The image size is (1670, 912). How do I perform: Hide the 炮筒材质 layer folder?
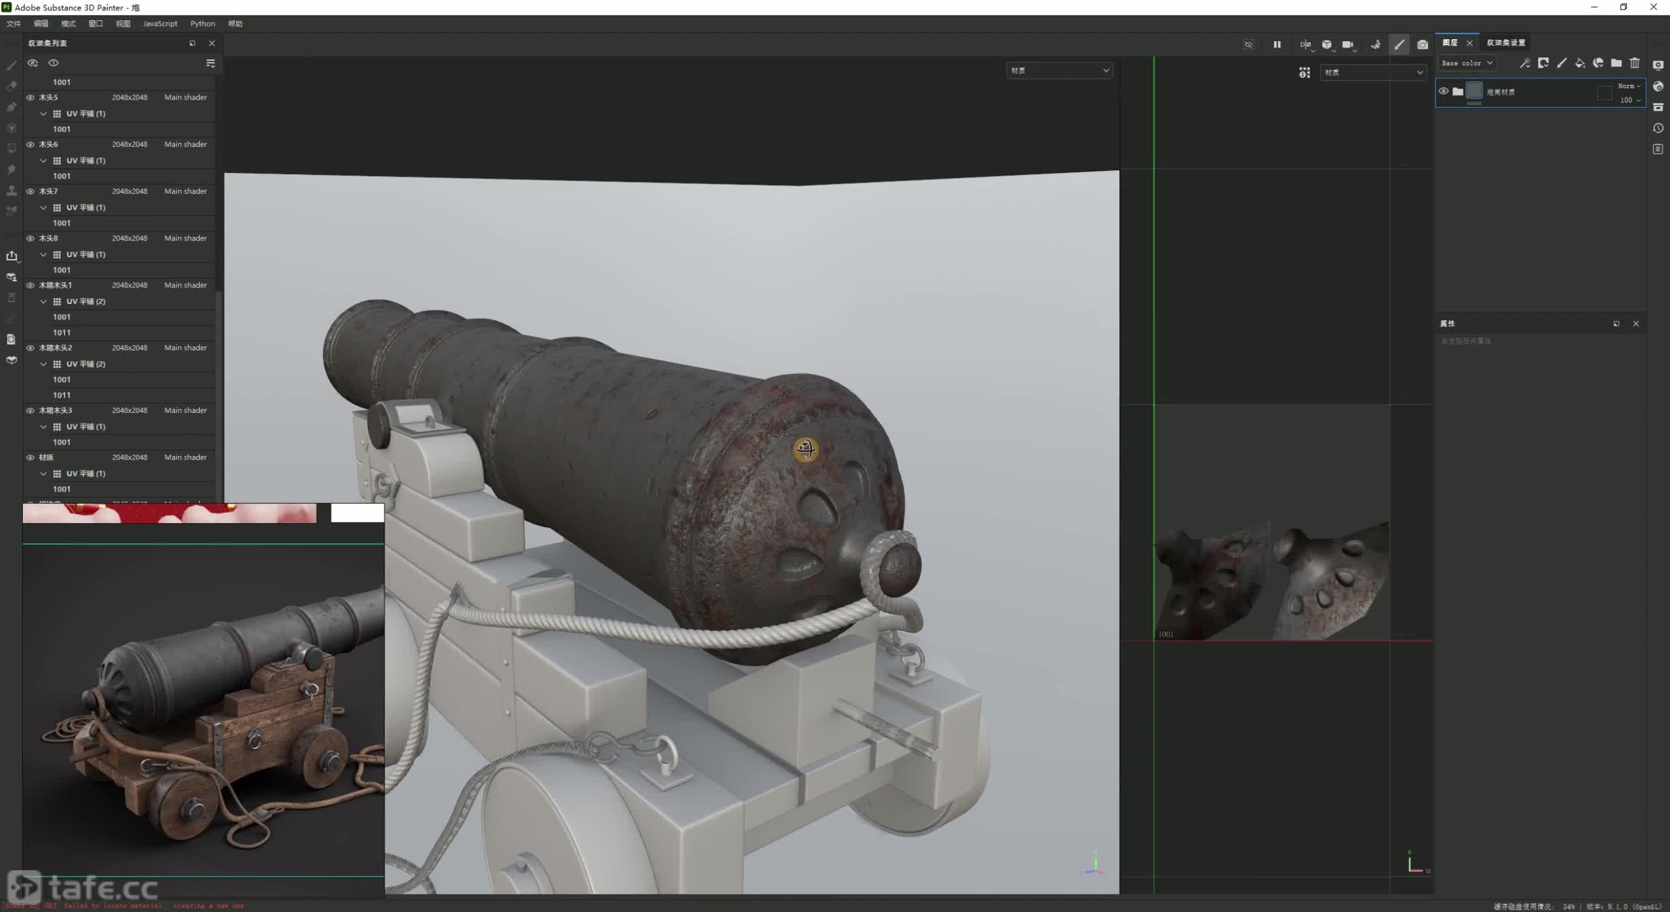click(1443, 91)
